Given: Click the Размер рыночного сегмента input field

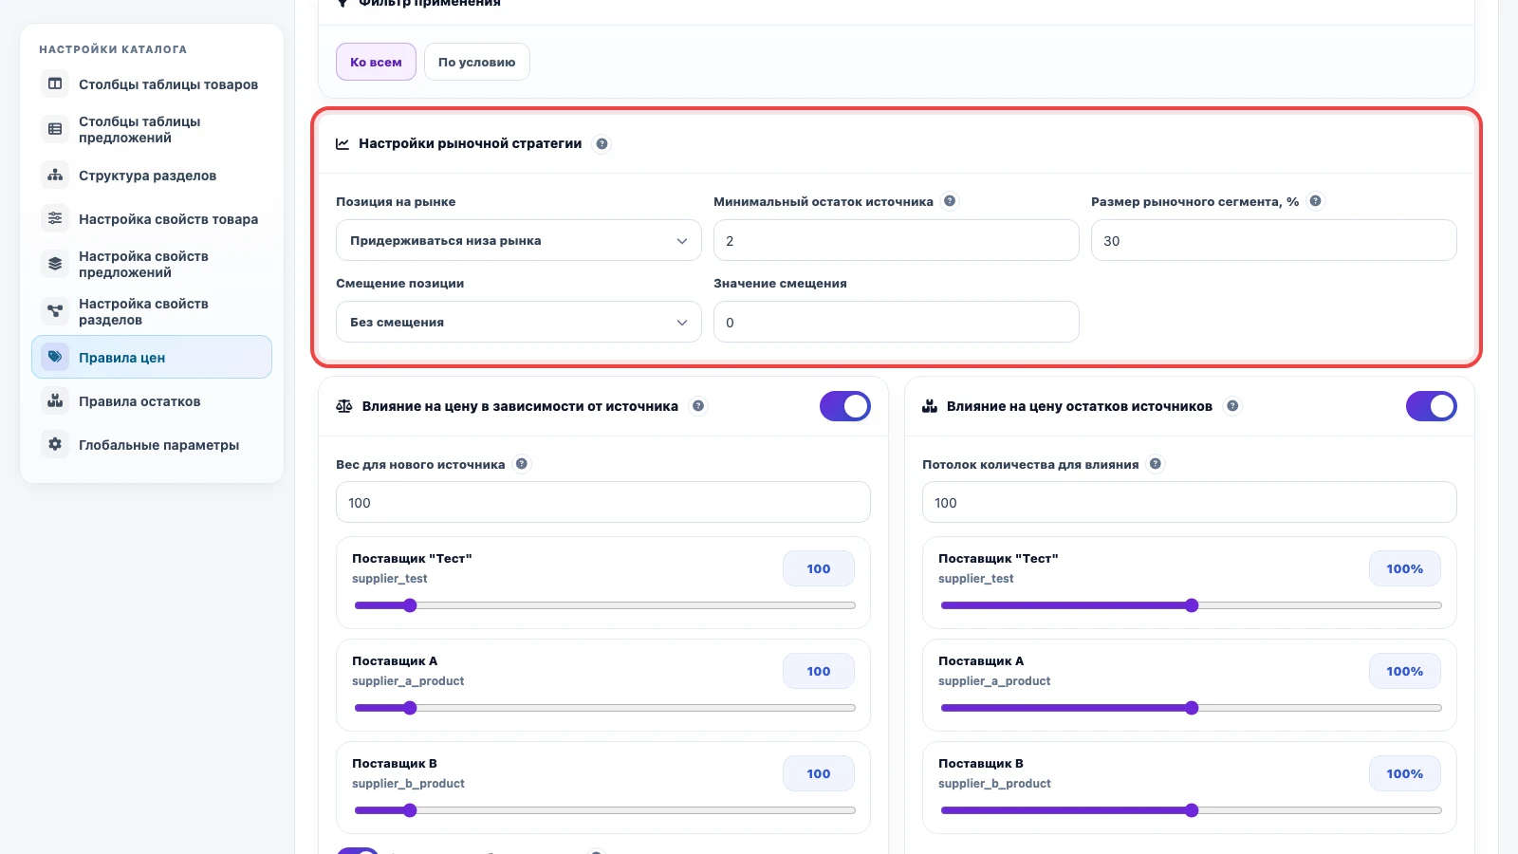Looking at the screenshot, I should pyautogui.click(x=1274, y=240).
